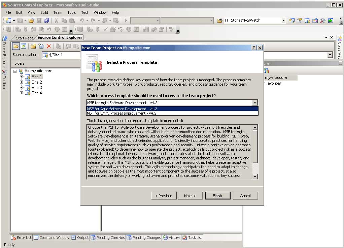This screenshot has width=344, height=248.
Task: Click the description box scroll-up arrow
Action: [x=255, y=127]
